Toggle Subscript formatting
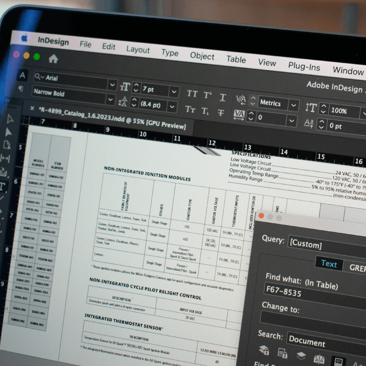 (x=205, y=111)
